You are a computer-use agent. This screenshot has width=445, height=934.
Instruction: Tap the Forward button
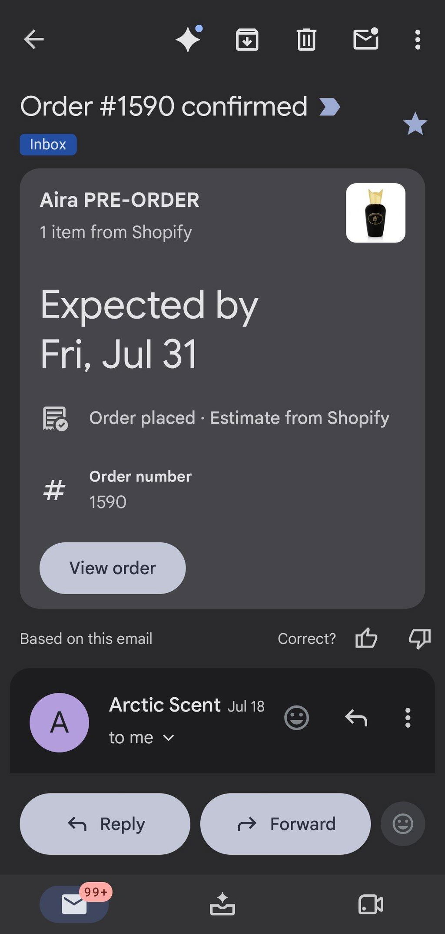[286, 824]
